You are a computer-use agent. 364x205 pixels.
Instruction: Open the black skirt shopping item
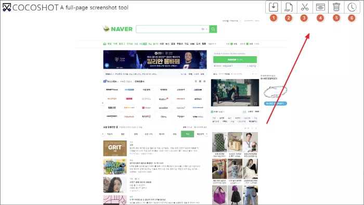click(235, 195)
